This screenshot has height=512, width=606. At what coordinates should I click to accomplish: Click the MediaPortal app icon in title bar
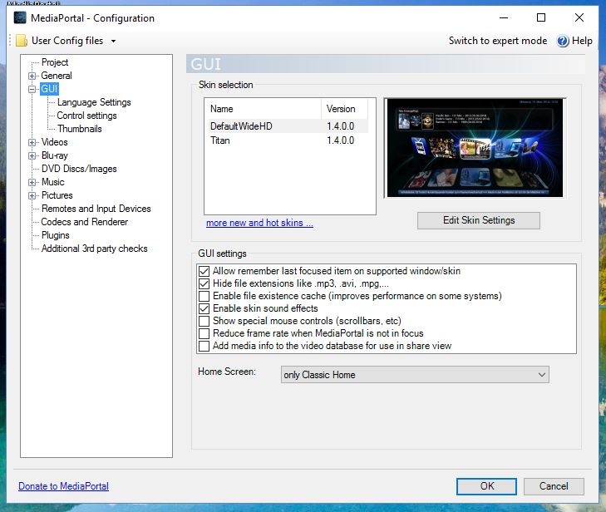click(x=20, y=17)
